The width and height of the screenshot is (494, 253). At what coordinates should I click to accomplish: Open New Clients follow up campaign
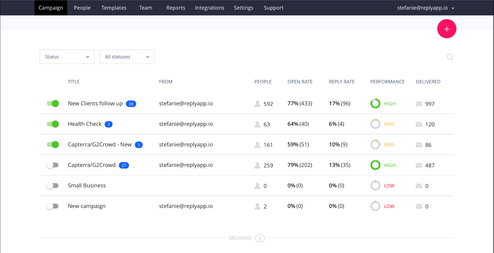click(x=95, y=103)
